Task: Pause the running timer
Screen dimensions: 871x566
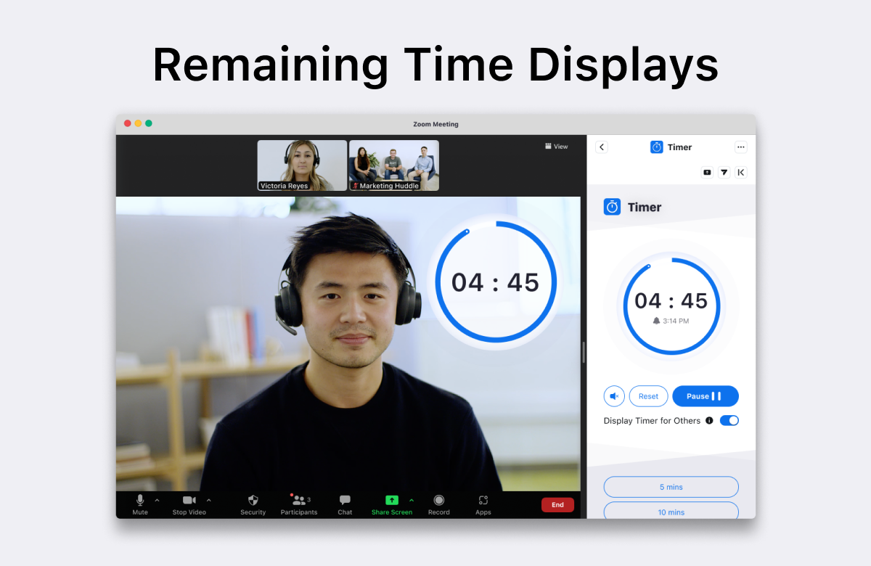Action: [705, 395]
